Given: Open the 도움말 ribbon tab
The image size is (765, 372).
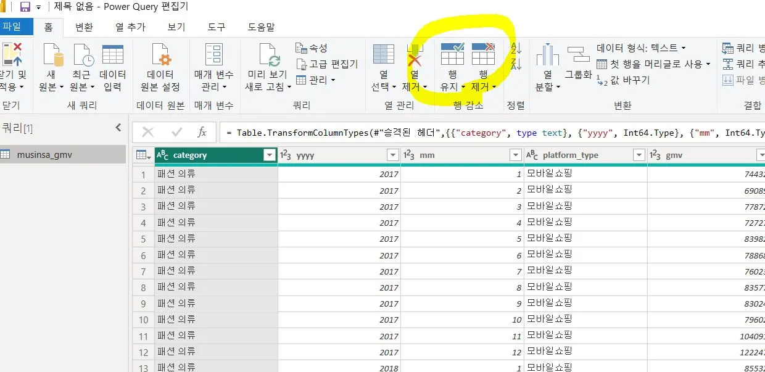Looking at the screenshot, I should 262,27.
